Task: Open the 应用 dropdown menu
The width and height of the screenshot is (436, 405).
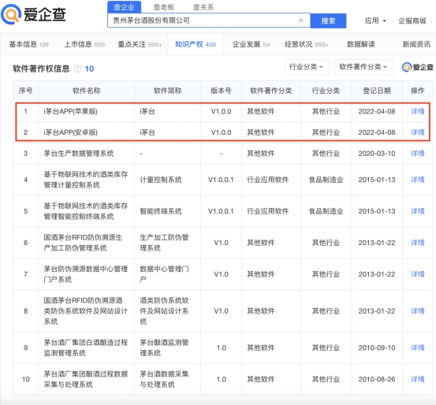Action: (x=375, y=20)
